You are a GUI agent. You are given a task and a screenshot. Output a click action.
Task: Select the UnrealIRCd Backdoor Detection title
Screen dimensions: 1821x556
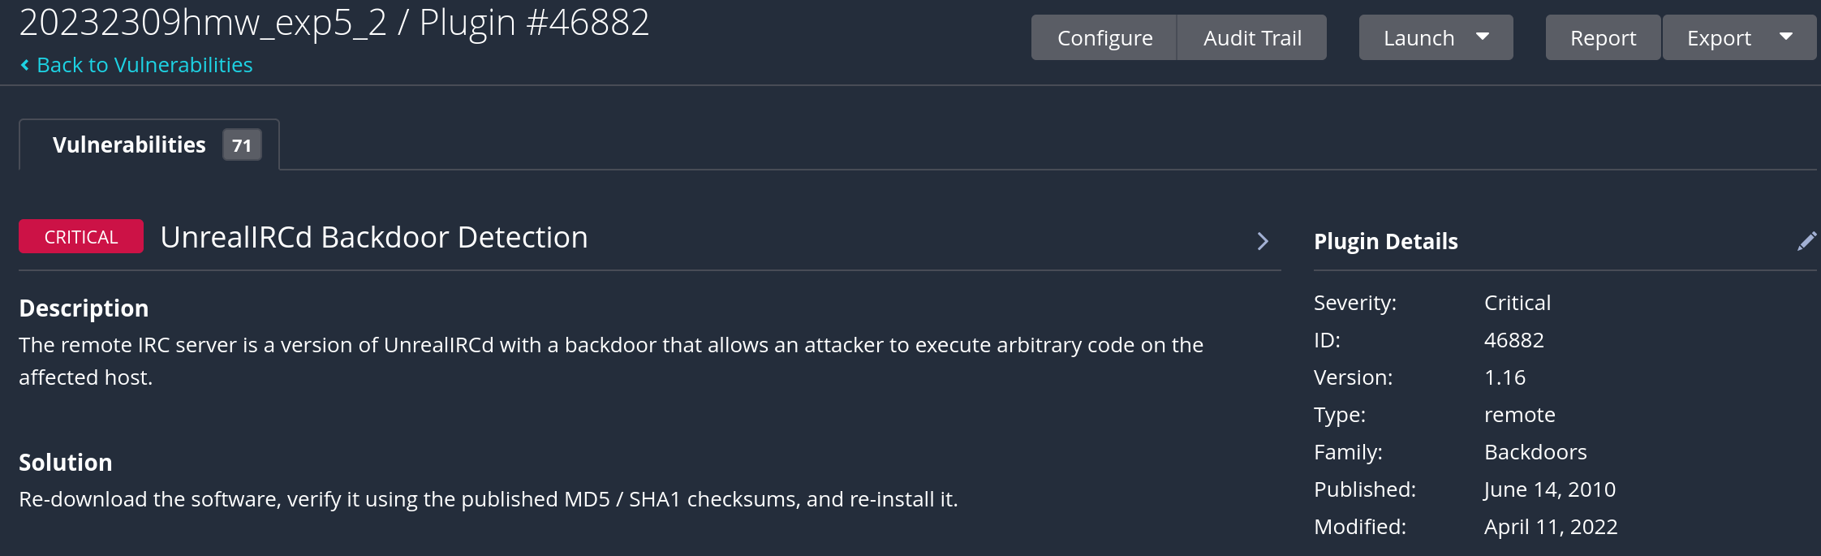tap(373, 237)
